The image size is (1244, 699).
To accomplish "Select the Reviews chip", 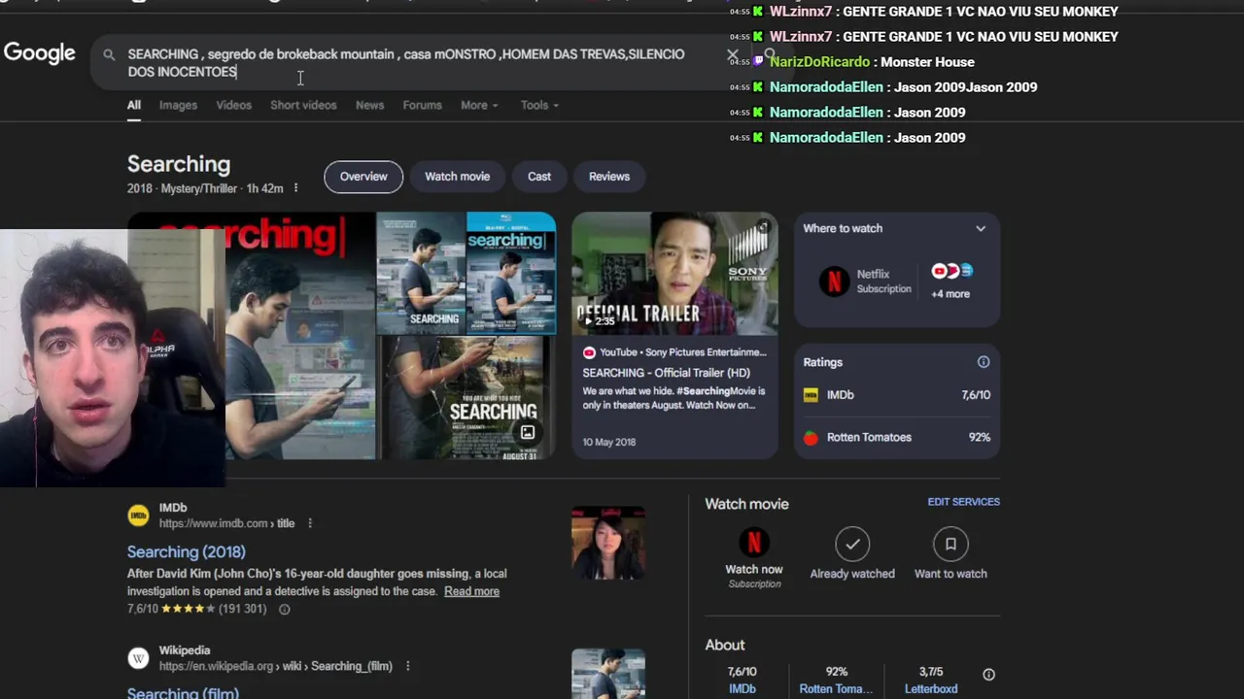I will point(609,177).
